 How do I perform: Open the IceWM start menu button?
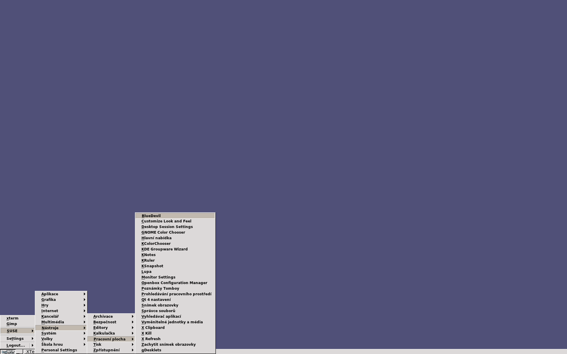click(8, 352)
